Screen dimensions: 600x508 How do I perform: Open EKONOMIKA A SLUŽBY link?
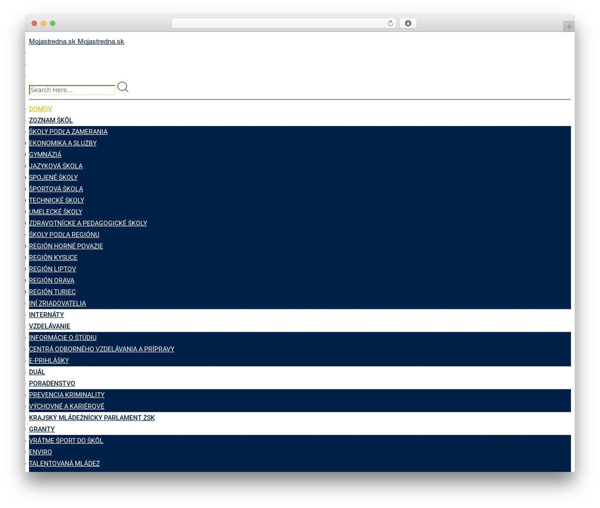pyautogui.click(x=63, y=143)
